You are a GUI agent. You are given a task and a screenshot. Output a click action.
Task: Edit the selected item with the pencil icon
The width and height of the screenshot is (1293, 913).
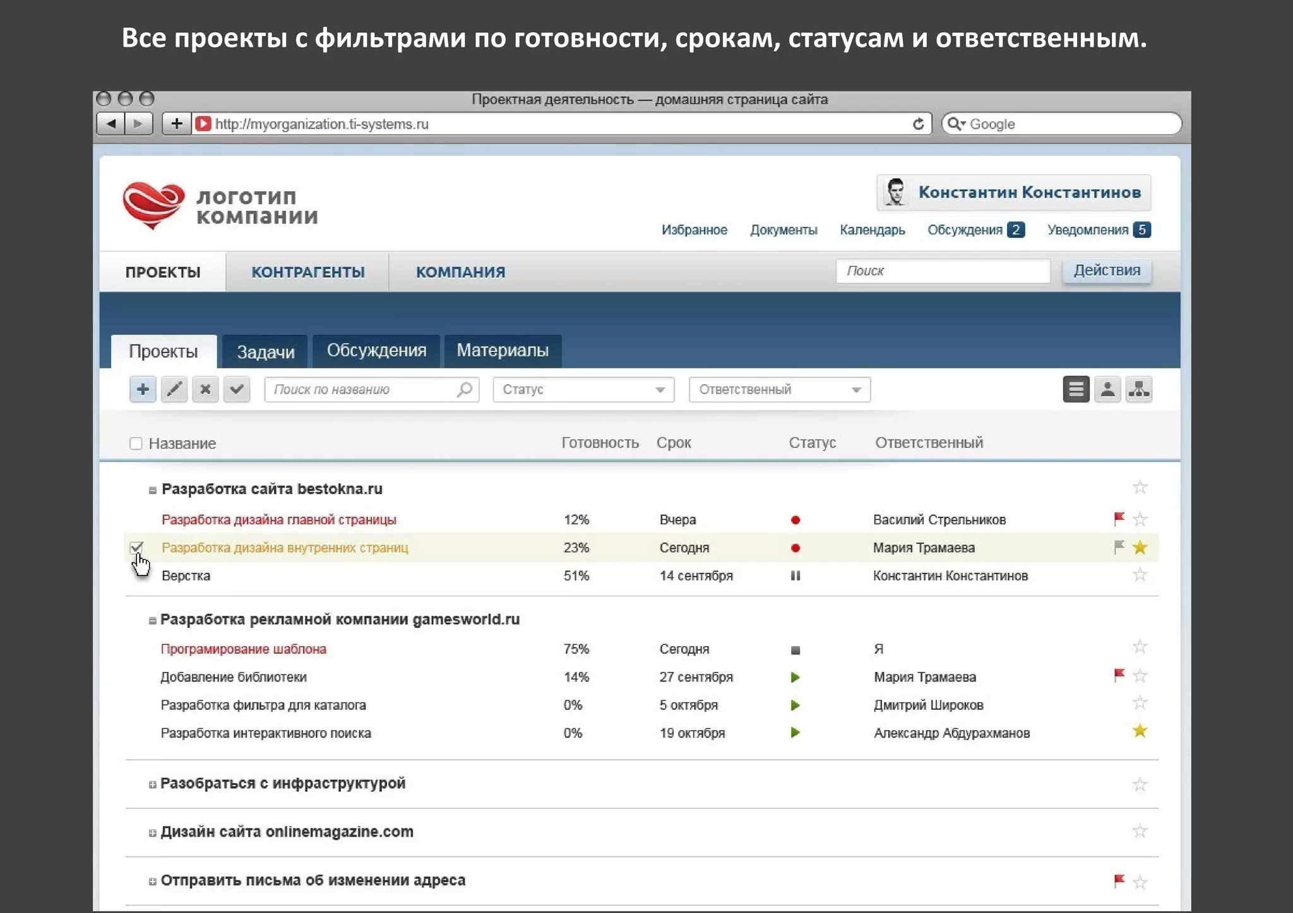tap(174, 389)
